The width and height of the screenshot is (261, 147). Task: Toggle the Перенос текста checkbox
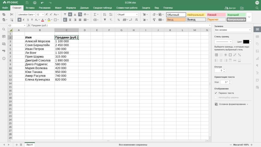point(216,93)
